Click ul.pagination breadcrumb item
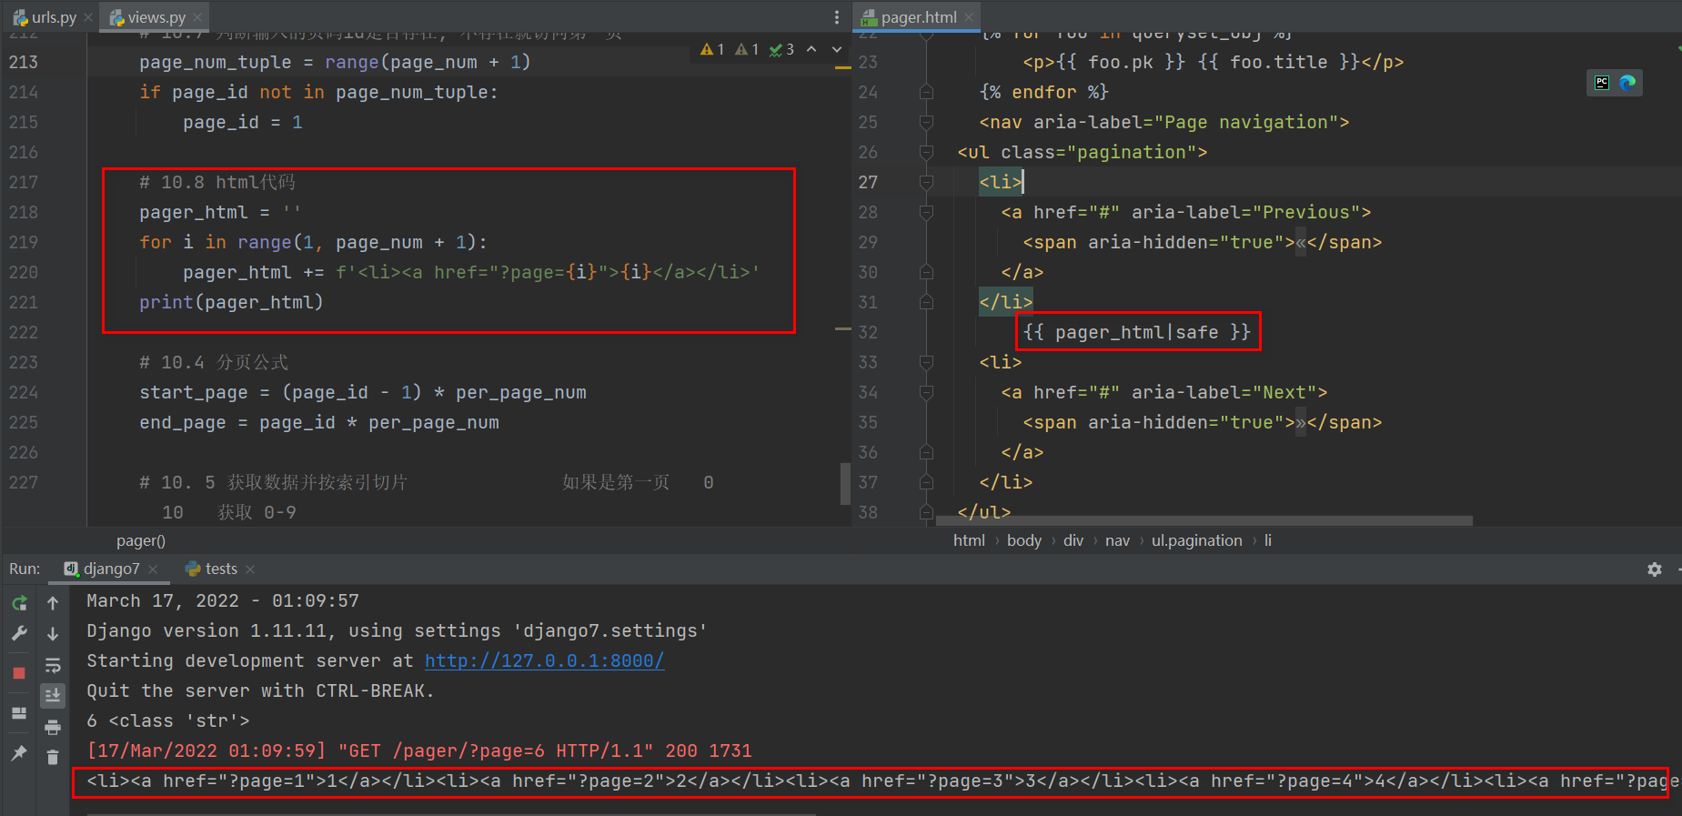Viewport: 1682px width, 816px height. (x=1197, y=540)
